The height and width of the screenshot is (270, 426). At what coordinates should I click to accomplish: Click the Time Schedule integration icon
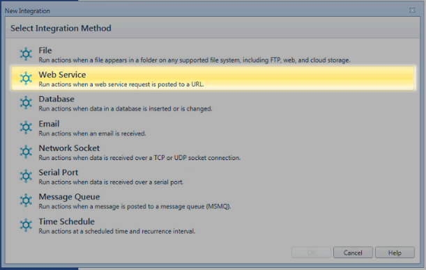(26, 225)
